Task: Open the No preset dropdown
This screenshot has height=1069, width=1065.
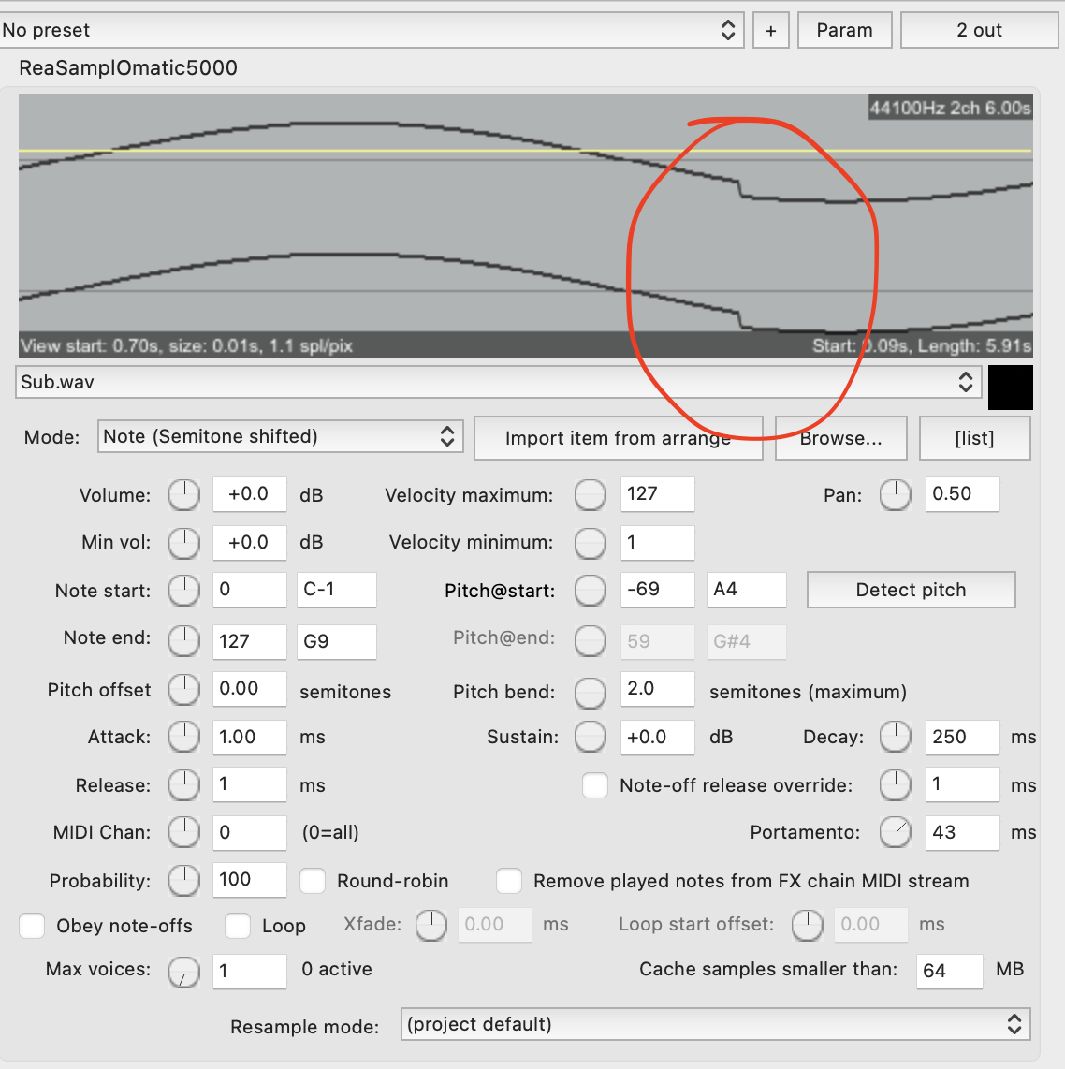Action: (372, 30)
